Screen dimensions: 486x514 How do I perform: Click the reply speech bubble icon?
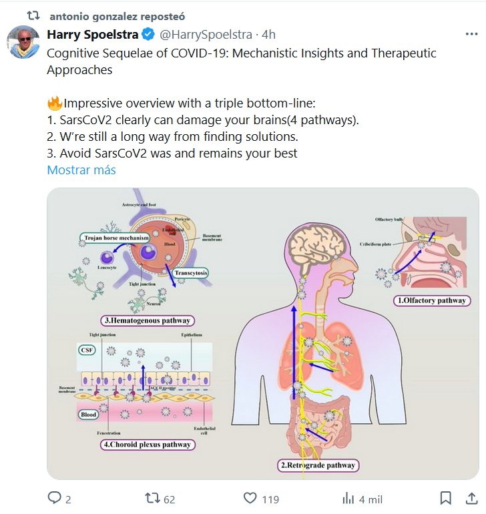pos(54,499)
